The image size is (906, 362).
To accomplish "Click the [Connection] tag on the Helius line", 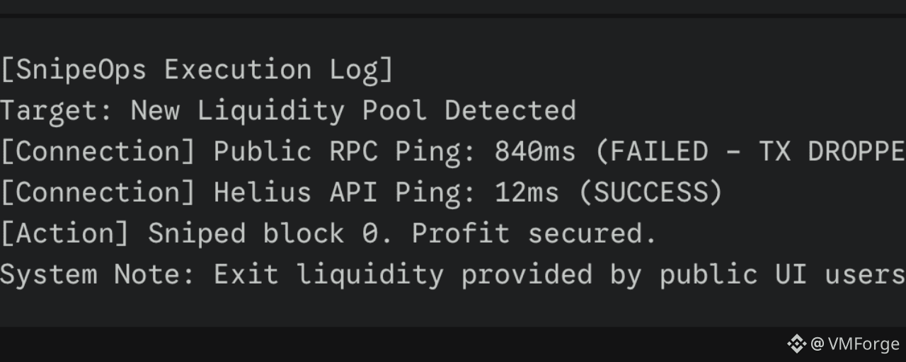I will coord(98,192).
